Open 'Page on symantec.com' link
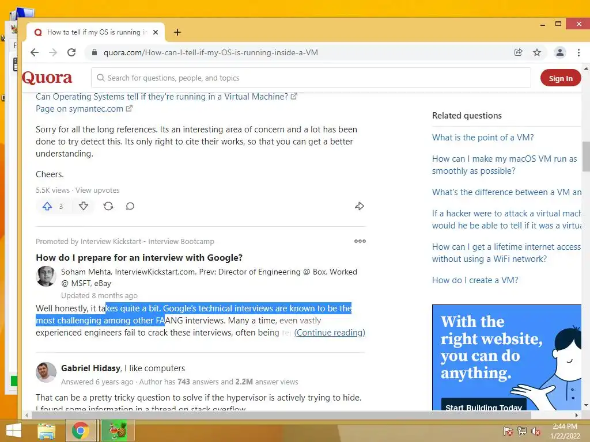 click(x=84, y=109)
